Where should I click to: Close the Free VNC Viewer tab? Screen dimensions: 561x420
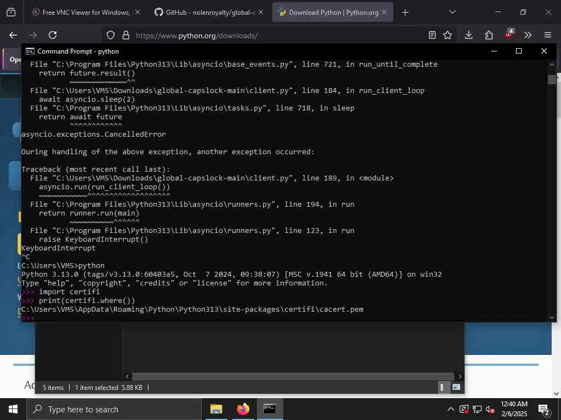pos(138,13)
